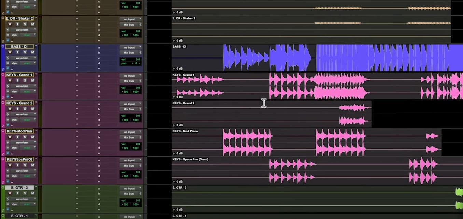
Task: Select the KEYS-ModPian track name
Action: (19, 131)
